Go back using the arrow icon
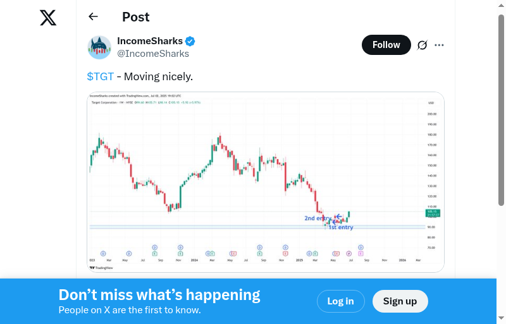506x324 pixels. 94,17
